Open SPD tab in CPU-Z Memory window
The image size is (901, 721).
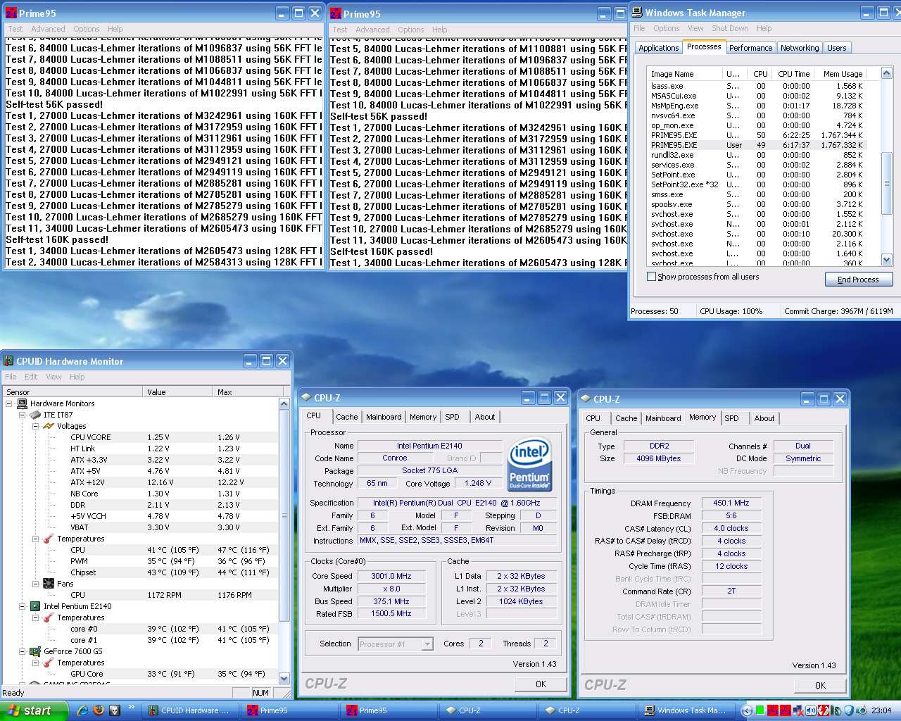[x=732, y=418]
